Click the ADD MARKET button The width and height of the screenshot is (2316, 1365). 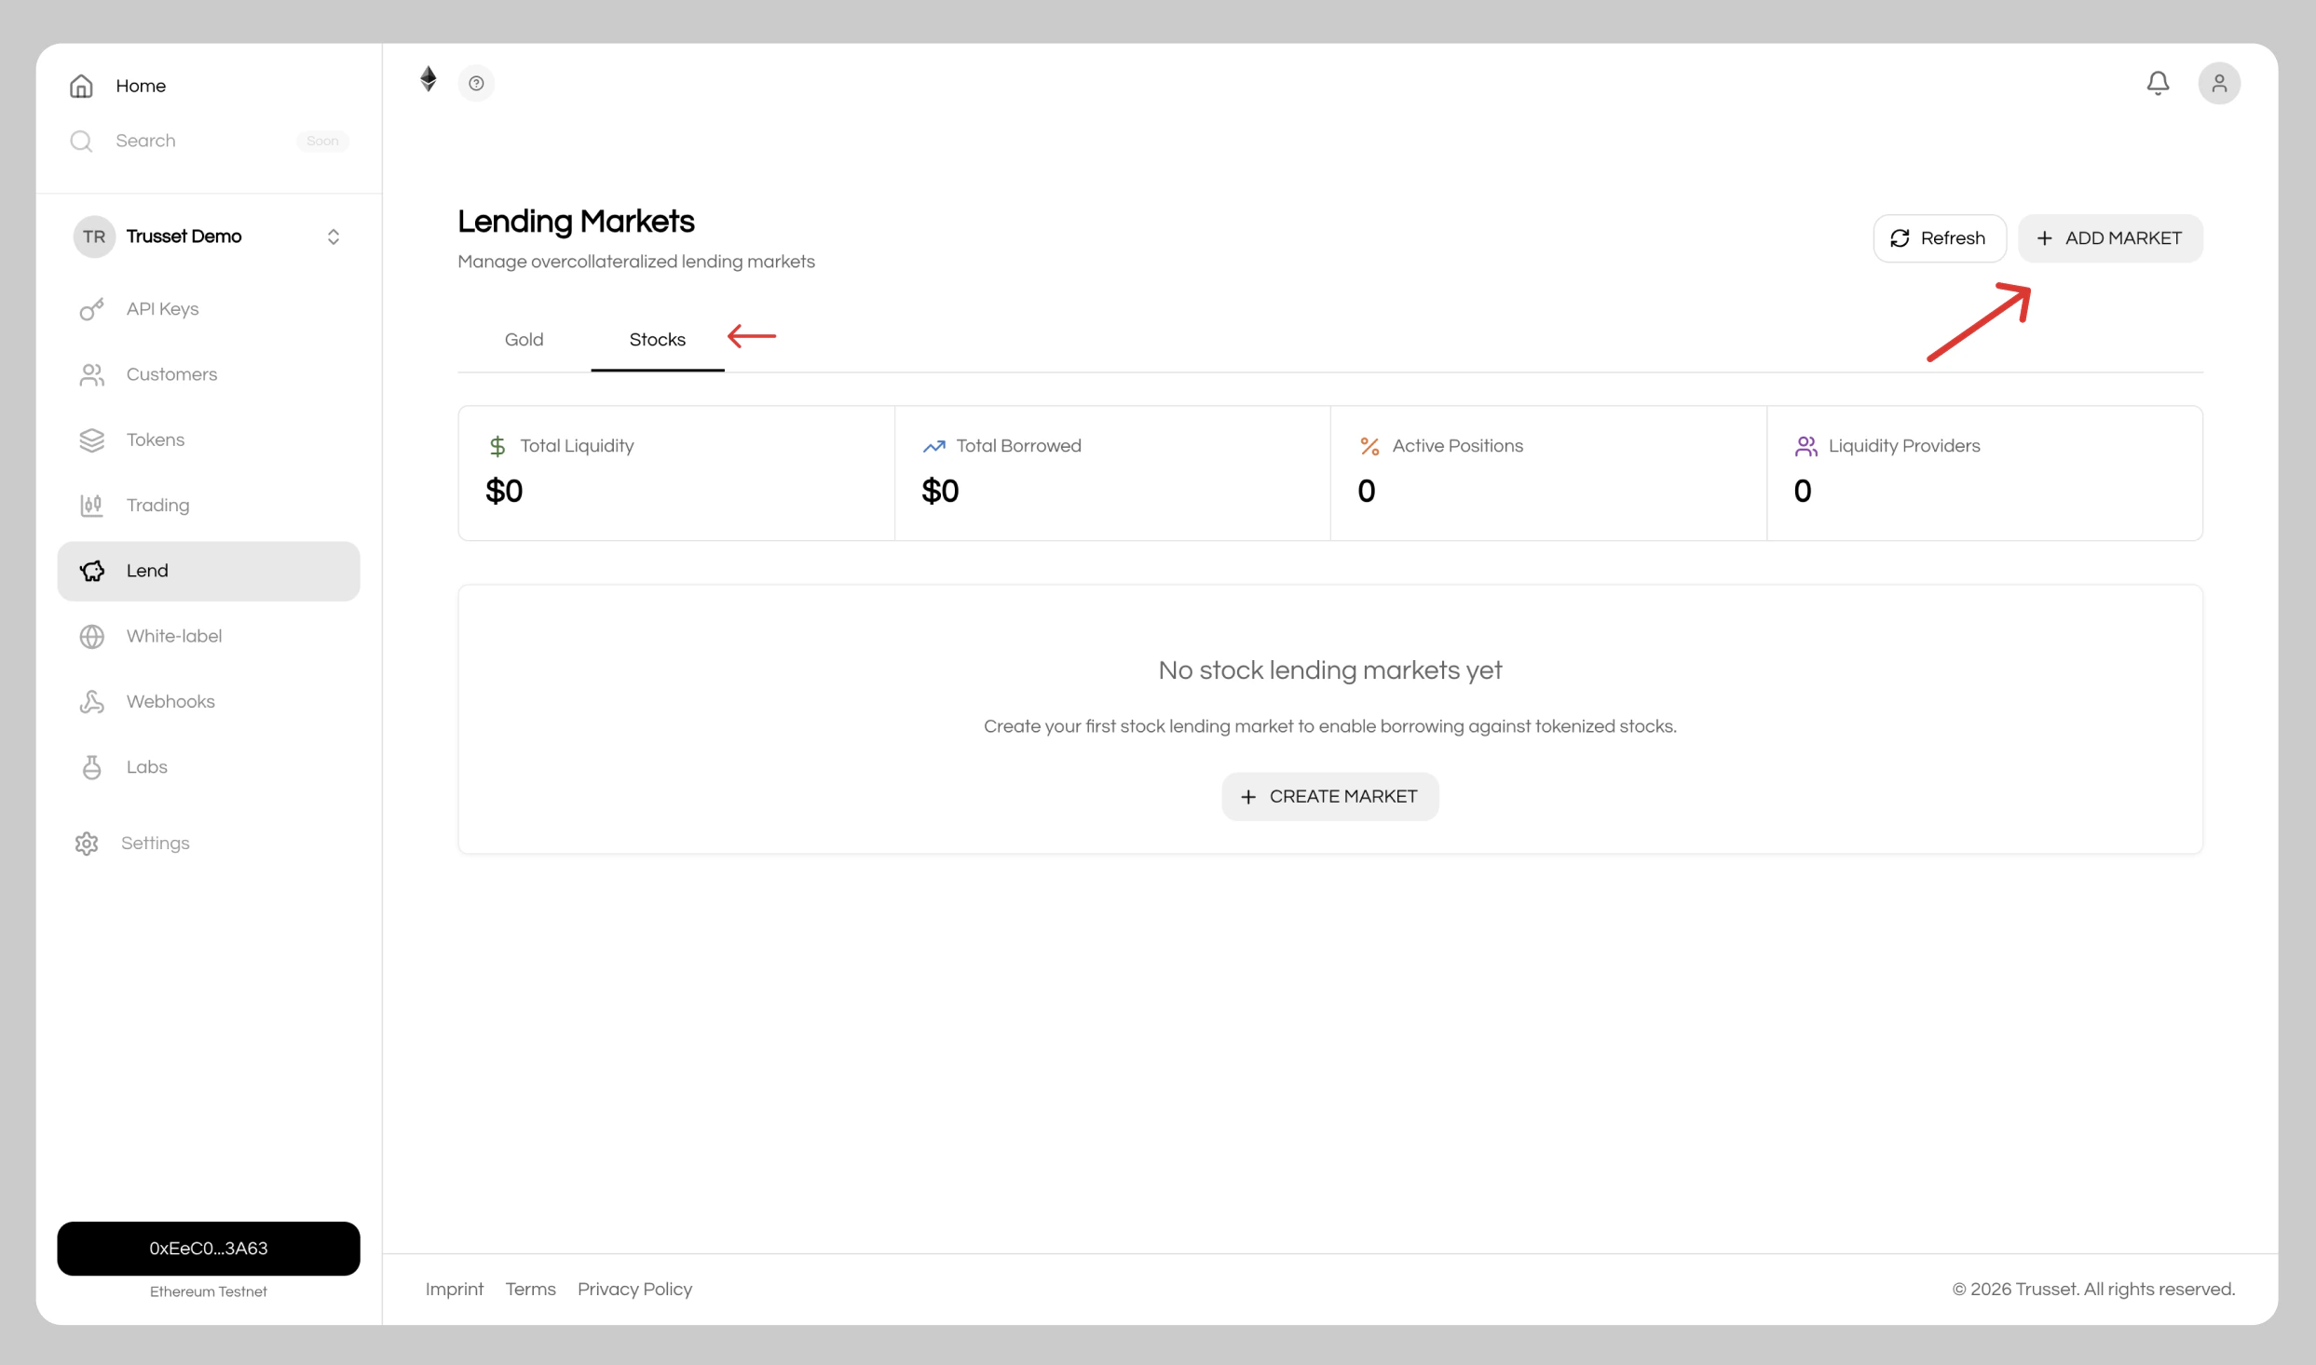tap(2110, 237)
